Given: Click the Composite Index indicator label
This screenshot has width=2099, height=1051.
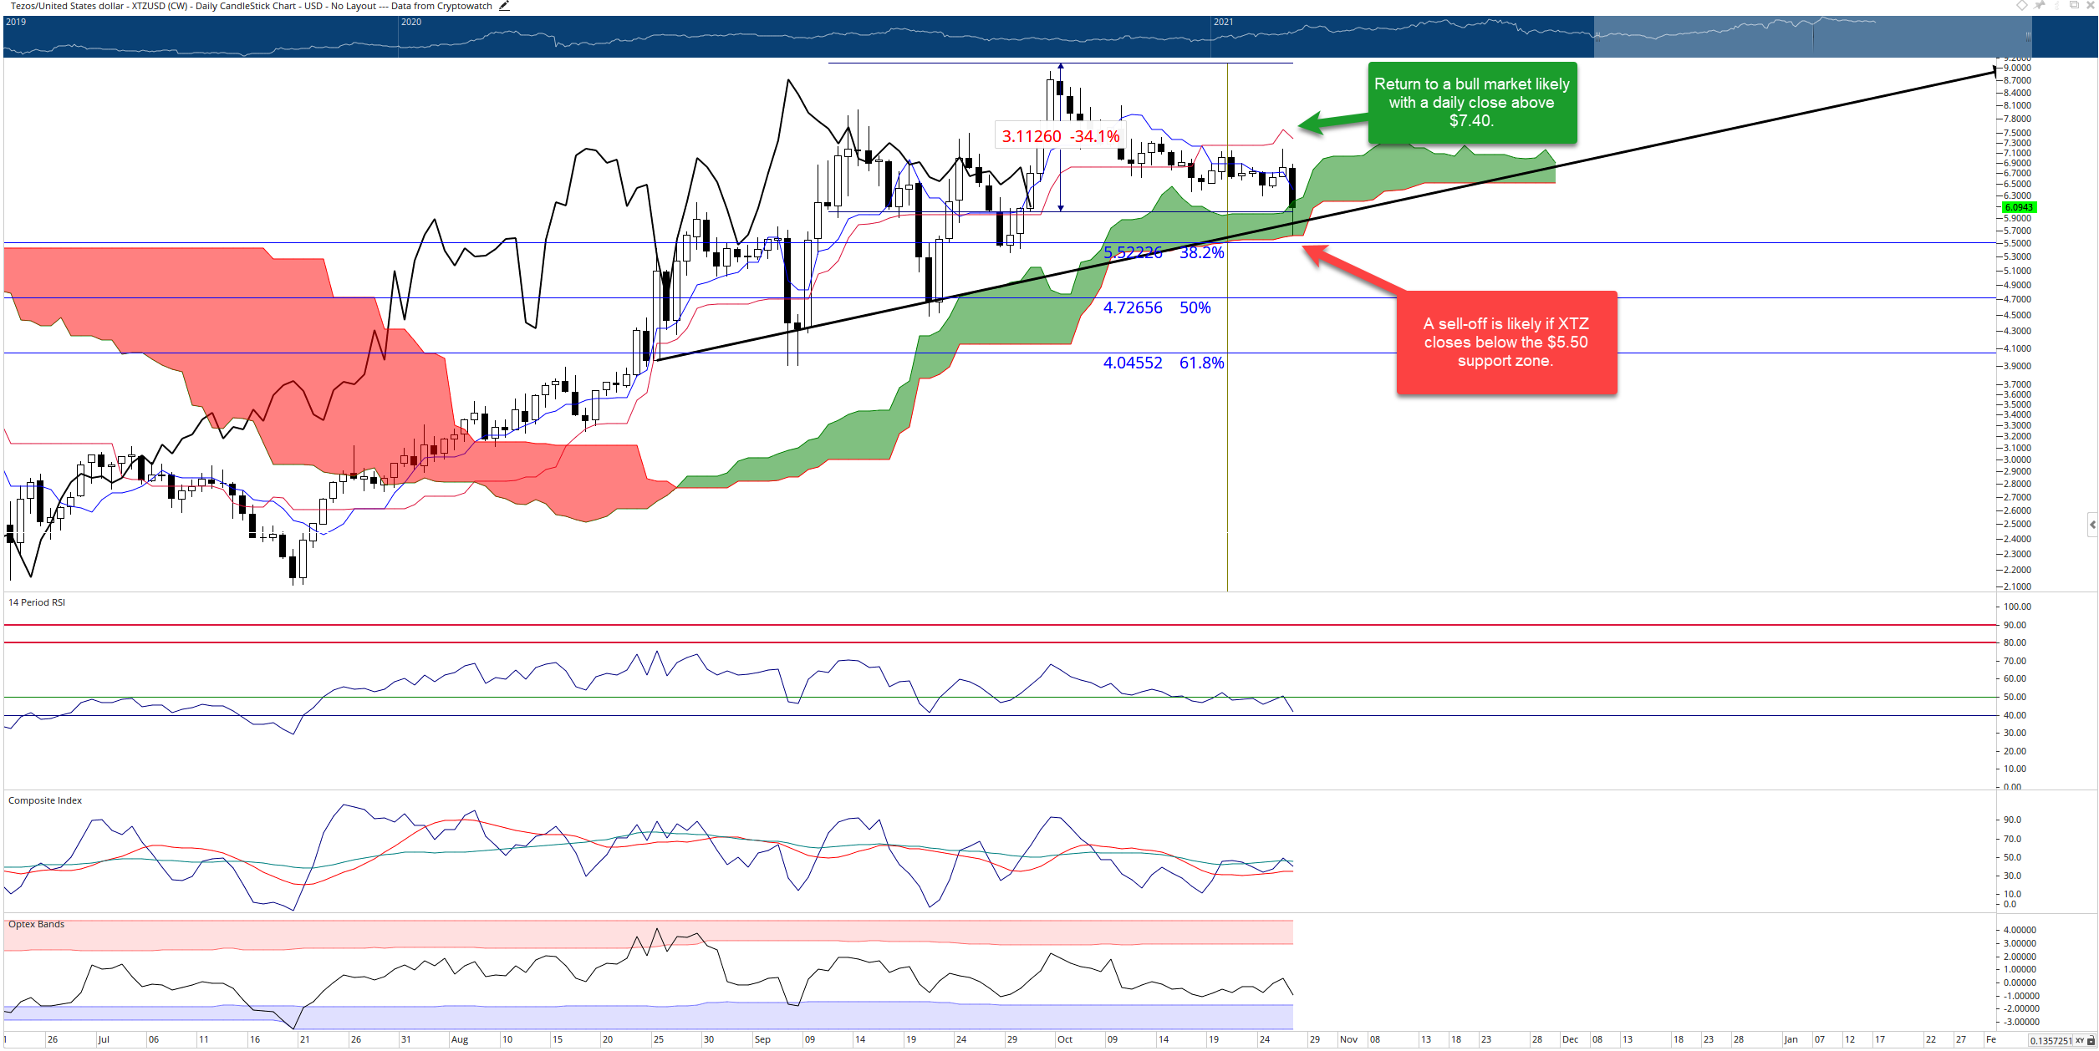Looking at the screenshot, I should pos(45,800).
